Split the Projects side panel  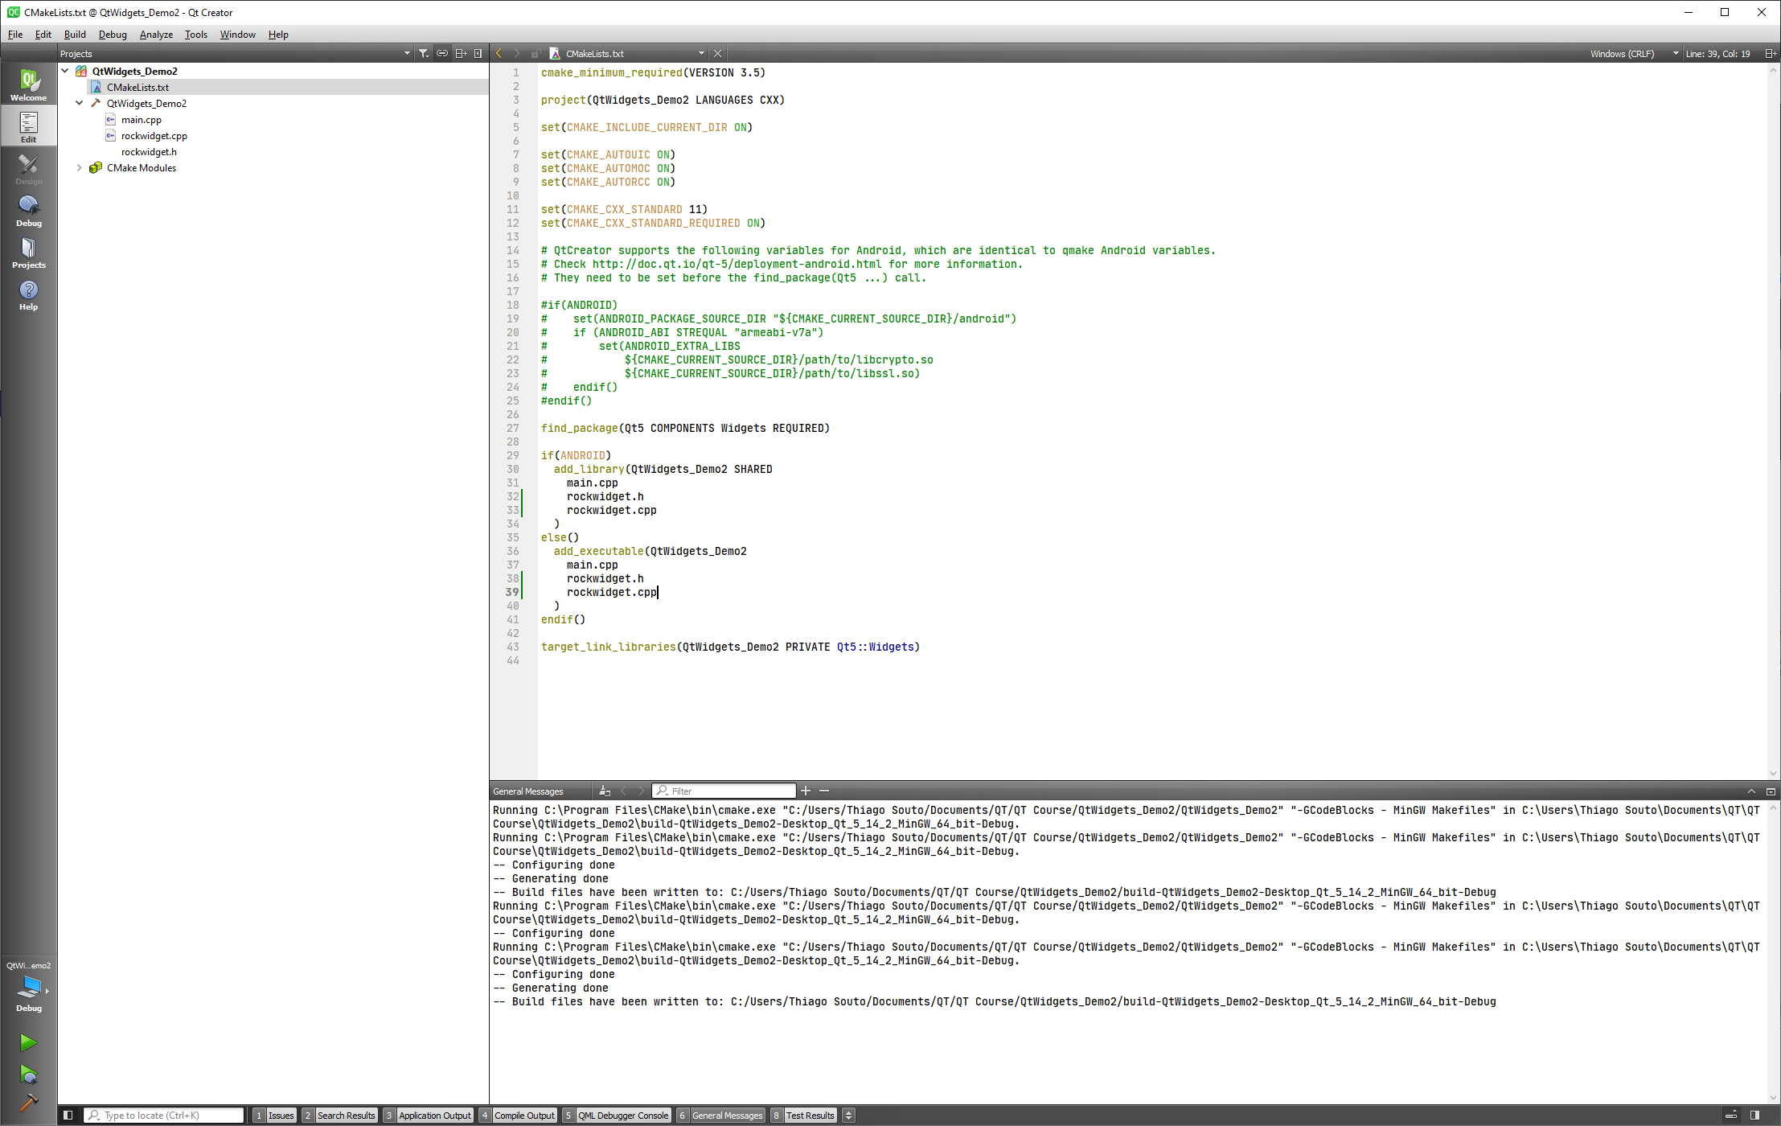click(x=461, y=54)
